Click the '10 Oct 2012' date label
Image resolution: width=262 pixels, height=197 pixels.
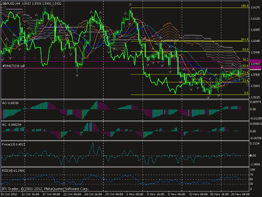(x=9, y=194)
